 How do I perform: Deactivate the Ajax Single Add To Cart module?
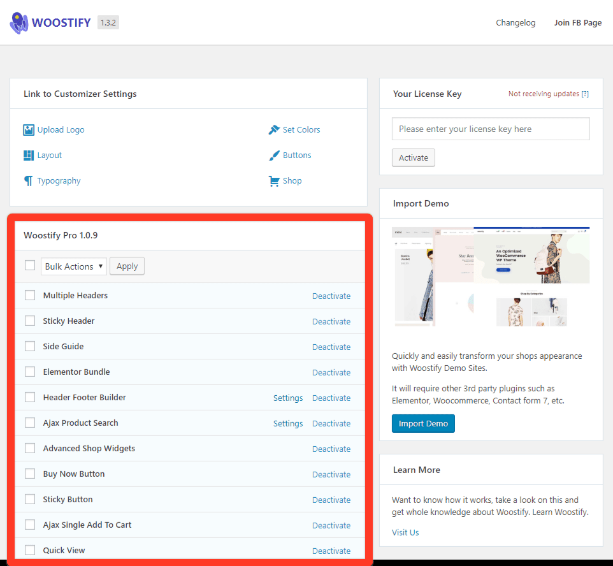pyautogui.click(x=331, y=525)
